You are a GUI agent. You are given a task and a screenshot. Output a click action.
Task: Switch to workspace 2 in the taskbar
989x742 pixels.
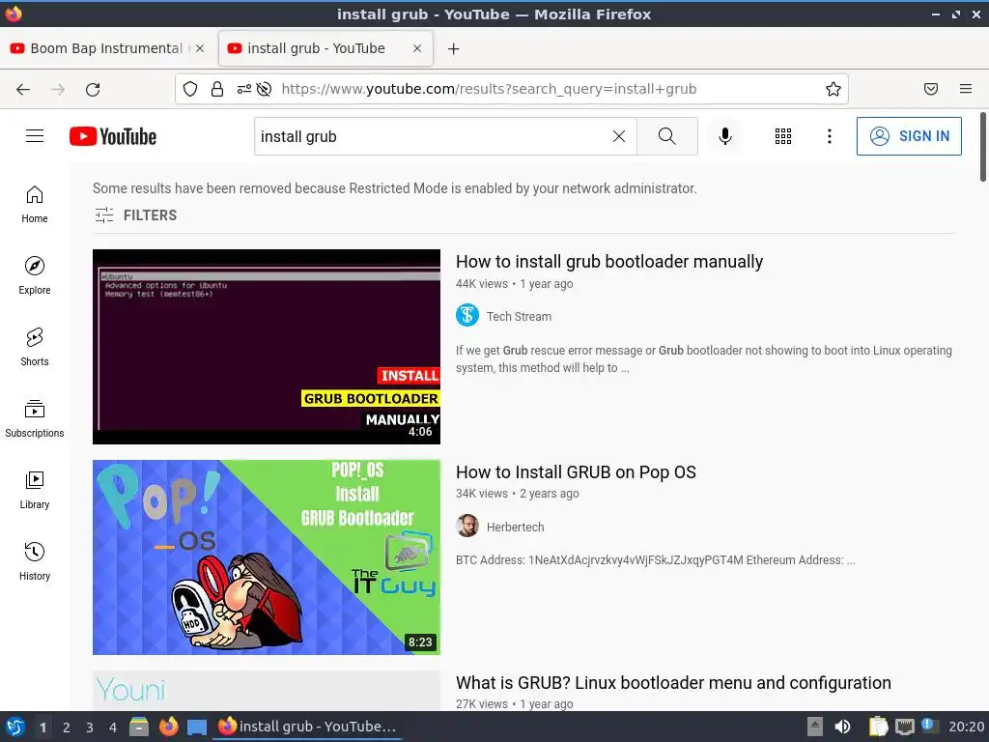click(x=67, y=728)
